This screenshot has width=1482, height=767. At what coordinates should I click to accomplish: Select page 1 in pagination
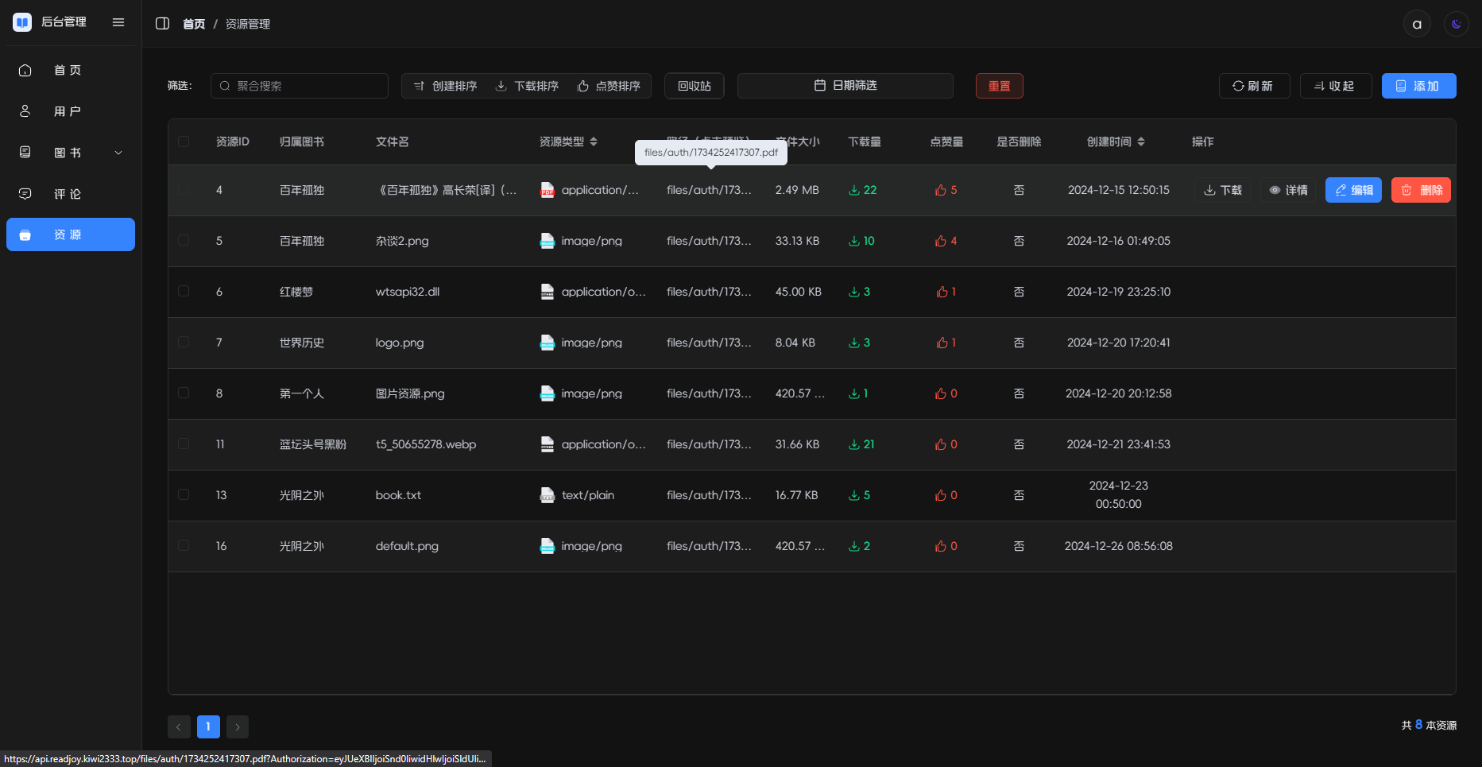(x=208, y=726)
